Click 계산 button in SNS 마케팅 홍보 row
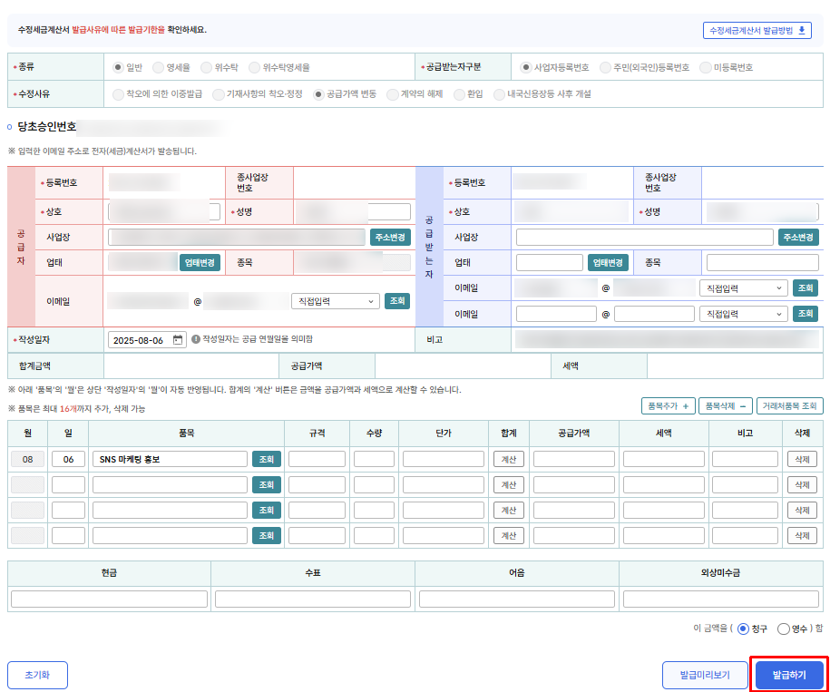The image size is (830, 692). coord(509,459)
